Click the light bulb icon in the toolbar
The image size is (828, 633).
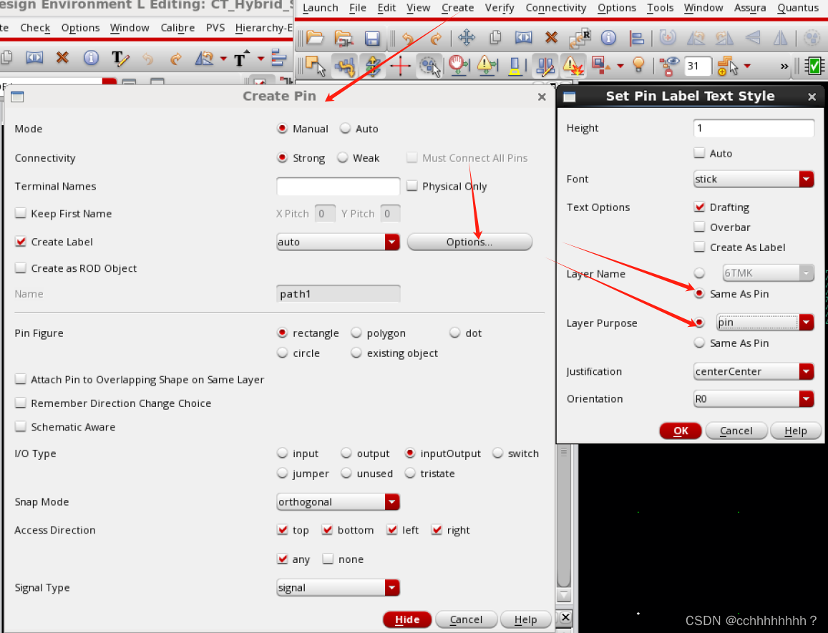(638, 67)
